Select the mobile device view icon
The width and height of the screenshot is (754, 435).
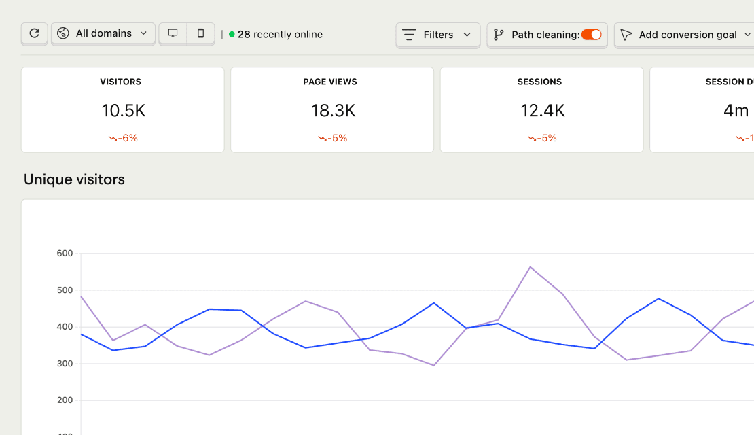point(200,34)
